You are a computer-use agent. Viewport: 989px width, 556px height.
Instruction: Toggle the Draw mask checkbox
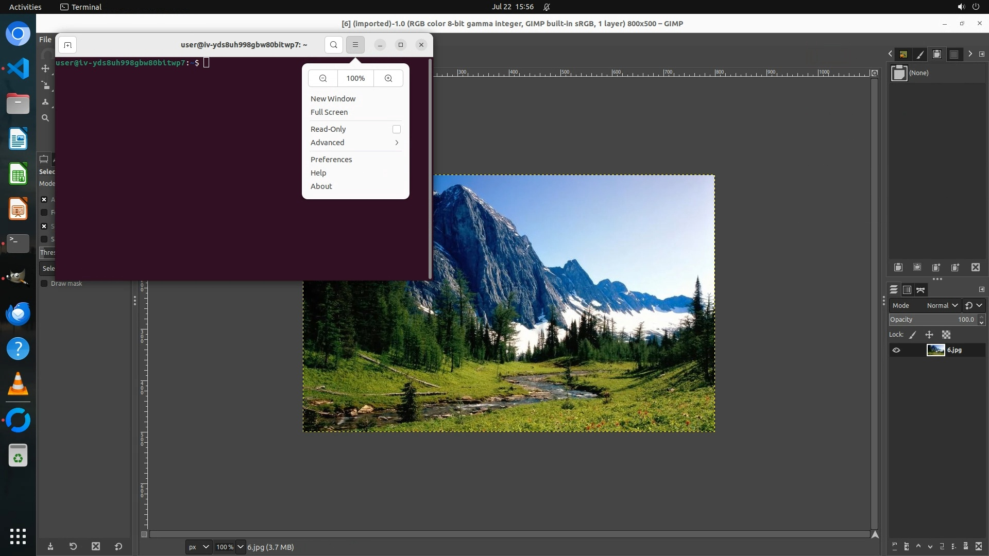click(x=44, y=284)
